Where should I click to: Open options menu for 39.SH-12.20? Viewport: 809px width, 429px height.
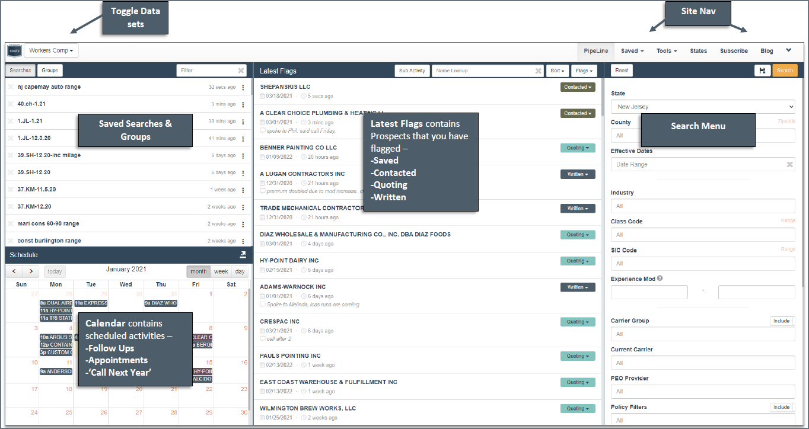[x=243, y=173]
